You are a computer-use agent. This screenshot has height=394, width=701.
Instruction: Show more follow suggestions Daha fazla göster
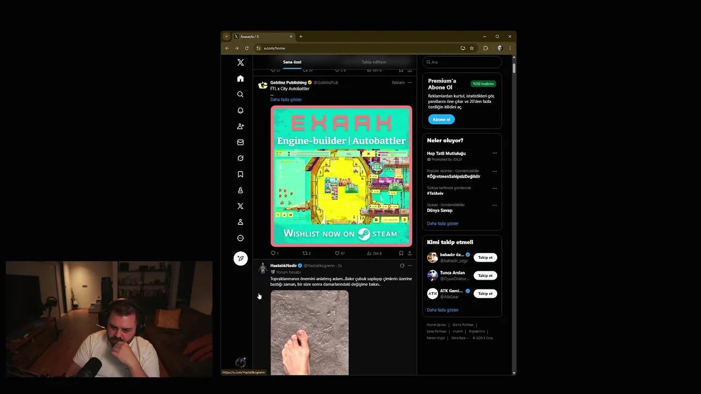tap(443, 310)
